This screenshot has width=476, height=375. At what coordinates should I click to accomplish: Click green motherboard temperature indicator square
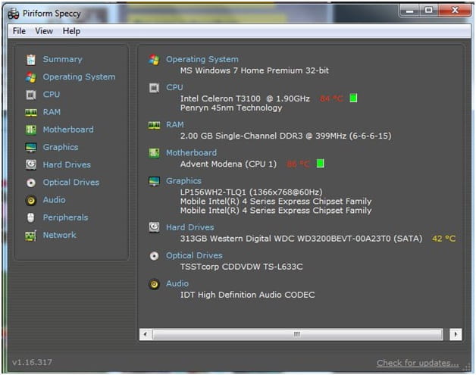click(x=321, y=164)
